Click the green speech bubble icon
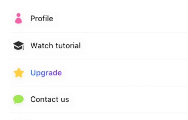This screenshot has height=120, width=188. tap(18, 99)
